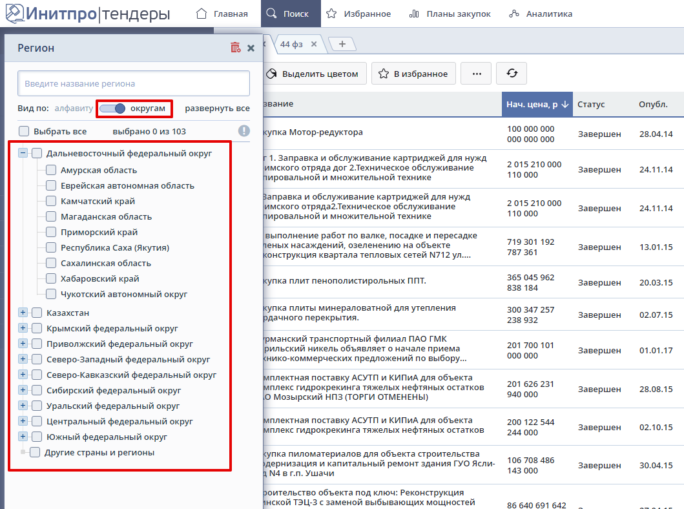
Task: Click the region name search field
Action: 133,84
